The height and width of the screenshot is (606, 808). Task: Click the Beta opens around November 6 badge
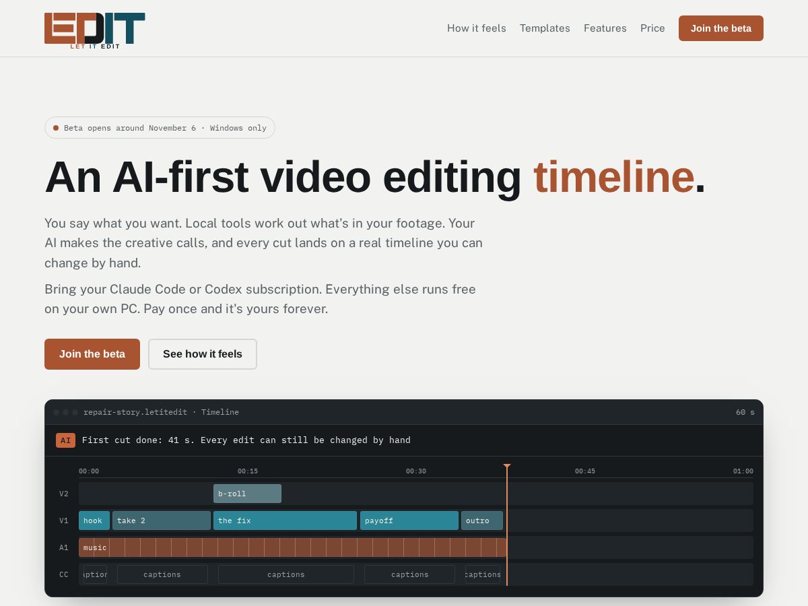[x=160, y=128]
